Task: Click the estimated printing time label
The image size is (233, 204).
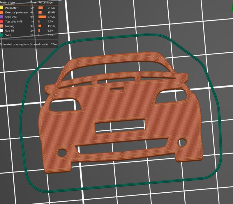Action: coord(28,44)
